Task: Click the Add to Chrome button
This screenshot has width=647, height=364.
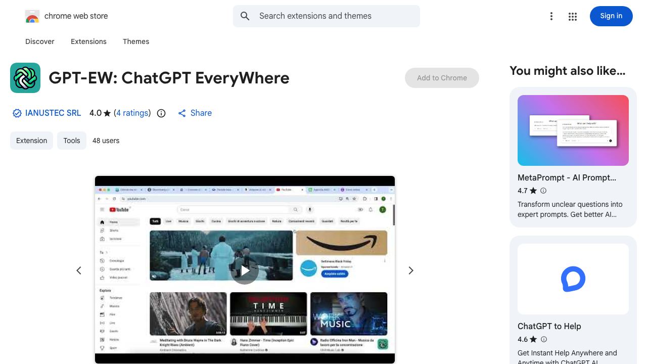Action: pyautogui.click(x=442, y=78)
